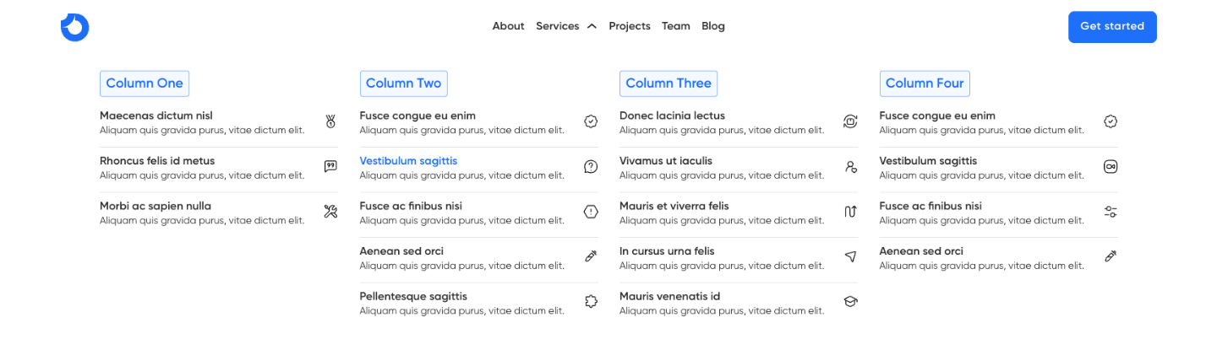Screen dimensions: 1217x350
Task: Collapse the Services dropdown chevron
Action: click(592, 26)
